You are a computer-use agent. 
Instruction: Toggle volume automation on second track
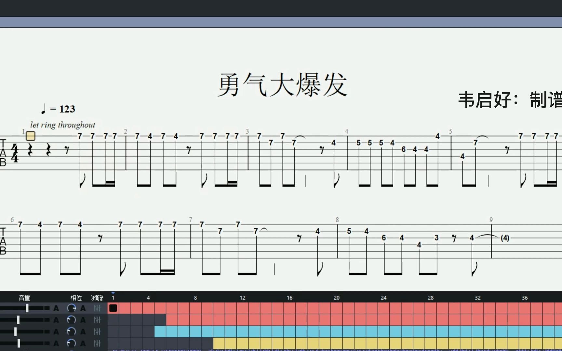[x=56, y=320]
